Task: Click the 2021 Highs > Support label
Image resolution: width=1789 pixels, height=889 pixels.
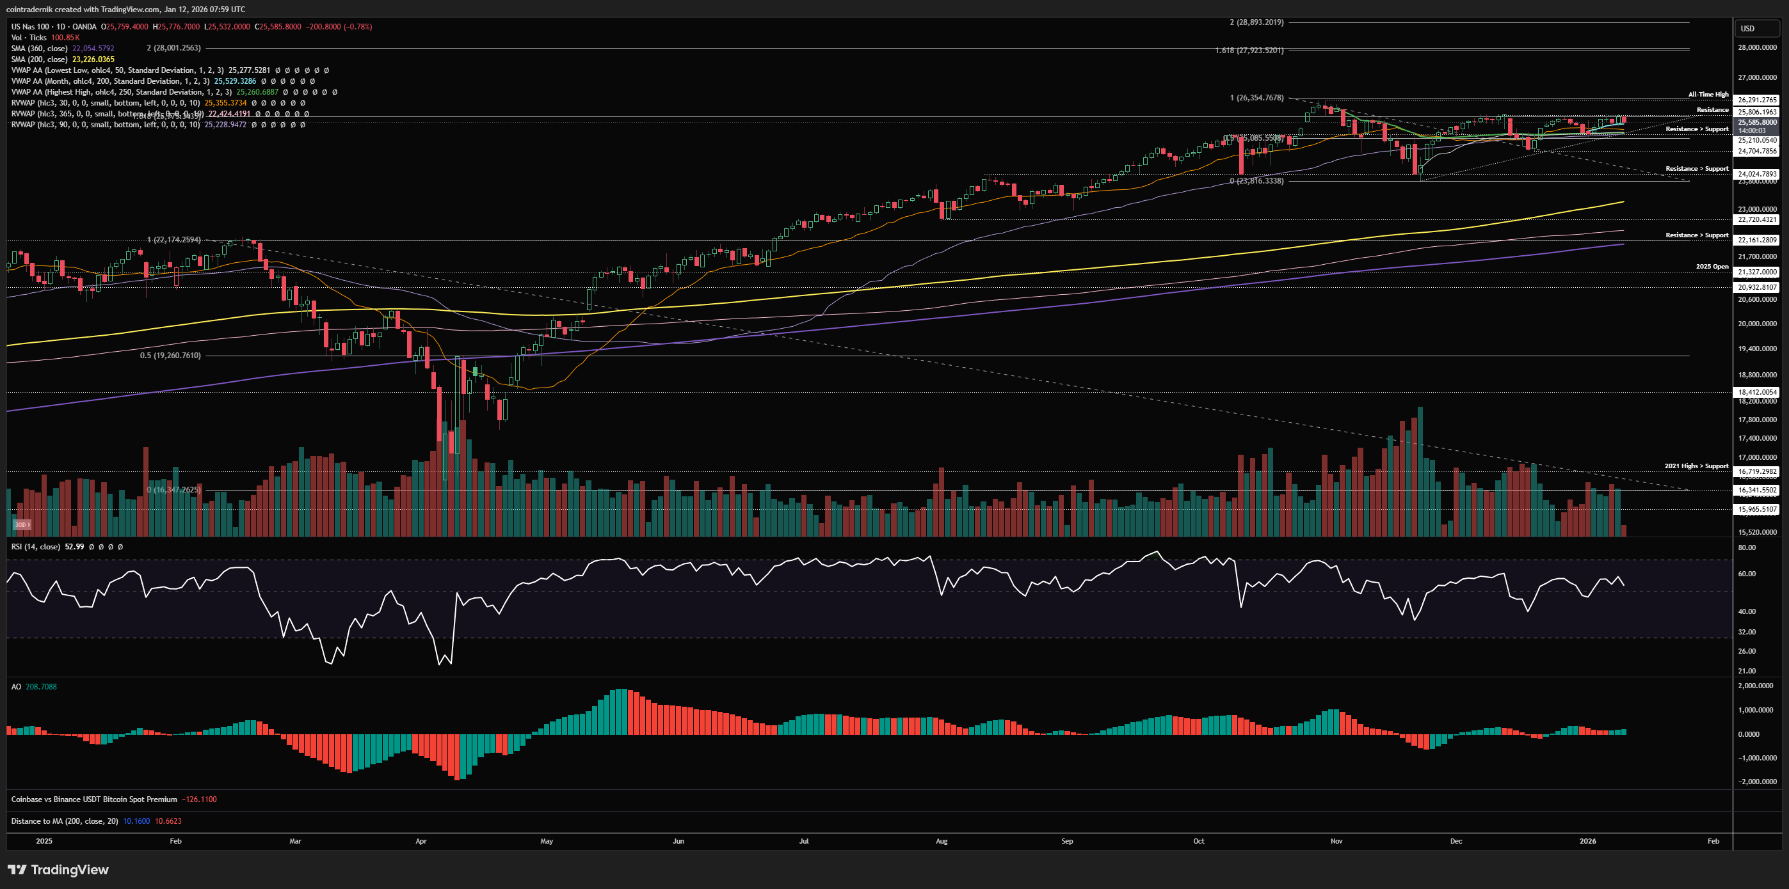Action: tap(1696, 466)
